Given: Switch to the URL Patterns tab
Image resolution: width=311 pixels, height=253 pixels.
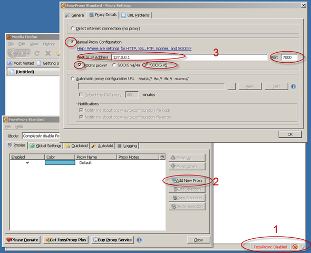Looking at the screenshot, I should tap(135, 15).
